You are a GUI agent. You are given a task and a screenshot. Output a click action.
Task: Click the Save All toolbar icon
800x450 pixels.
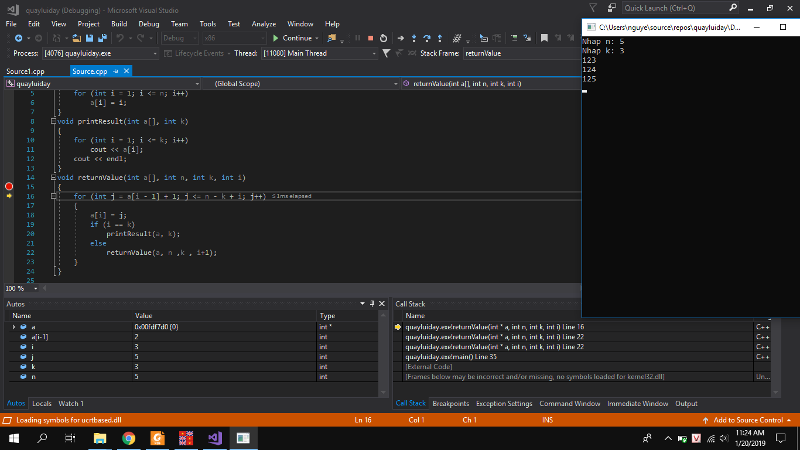point(102,38)
